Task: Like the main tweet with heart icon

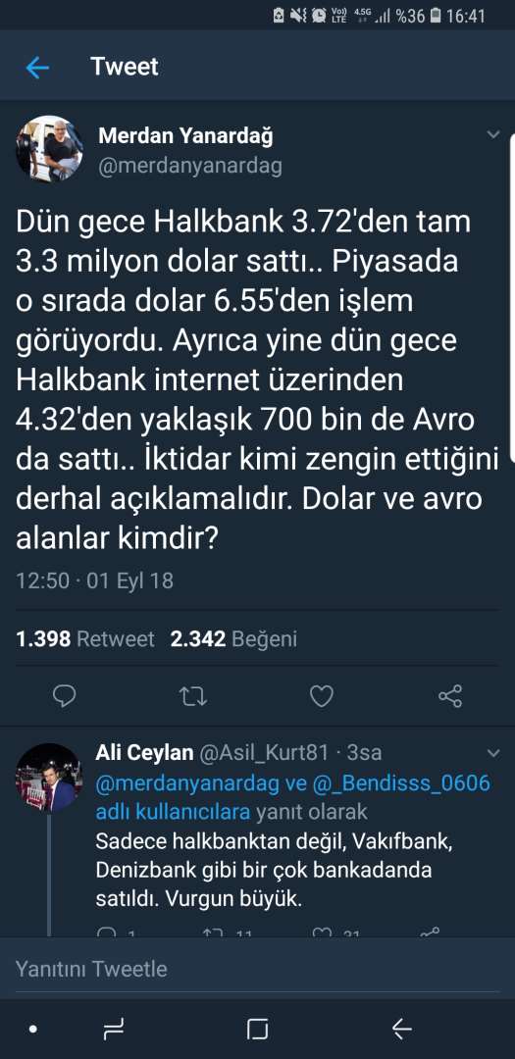Action: tap(321, 695)
